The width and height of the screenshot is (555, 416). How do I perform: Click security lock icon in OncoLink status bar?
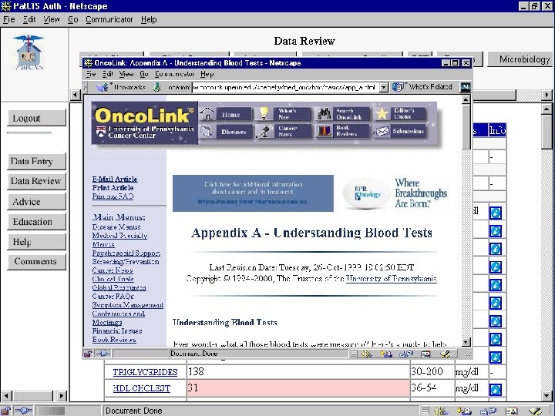click(88, 354)
